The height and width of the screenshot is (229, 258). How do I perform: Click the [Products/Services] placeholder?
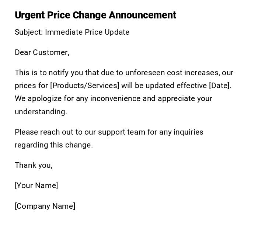(85, 86)
